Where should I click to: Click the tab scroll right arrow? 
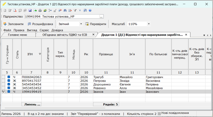click(211, 35)
